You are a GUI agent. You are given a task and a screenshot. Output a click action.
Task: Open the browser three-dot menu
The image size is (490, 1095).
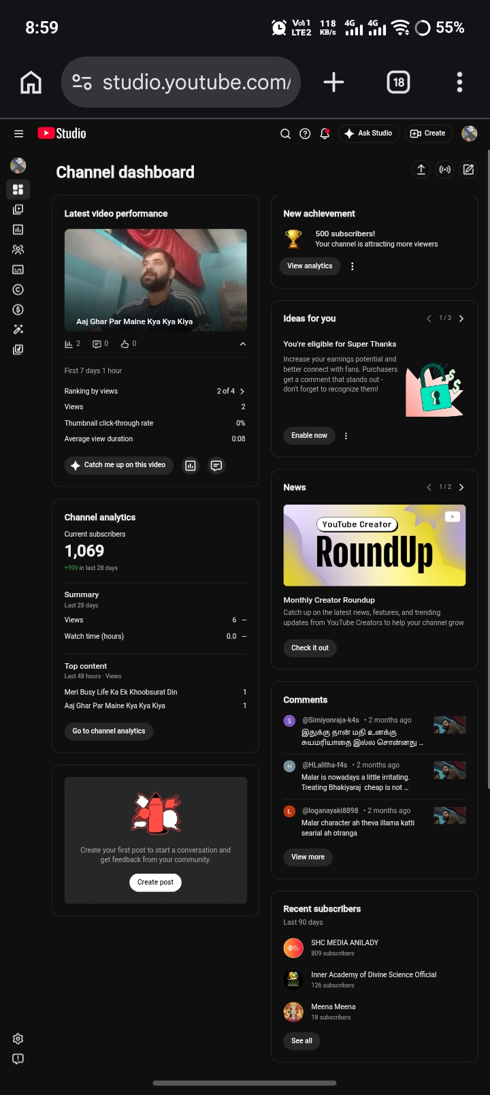tap(460, 82)
